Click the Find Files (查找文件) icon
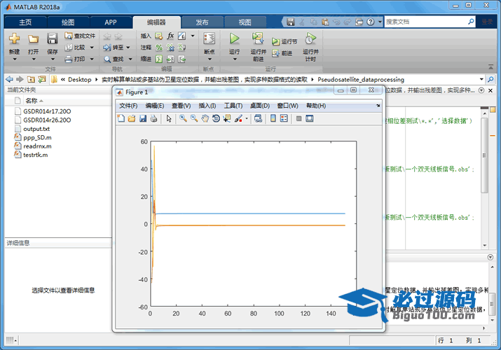 (69, 36)
